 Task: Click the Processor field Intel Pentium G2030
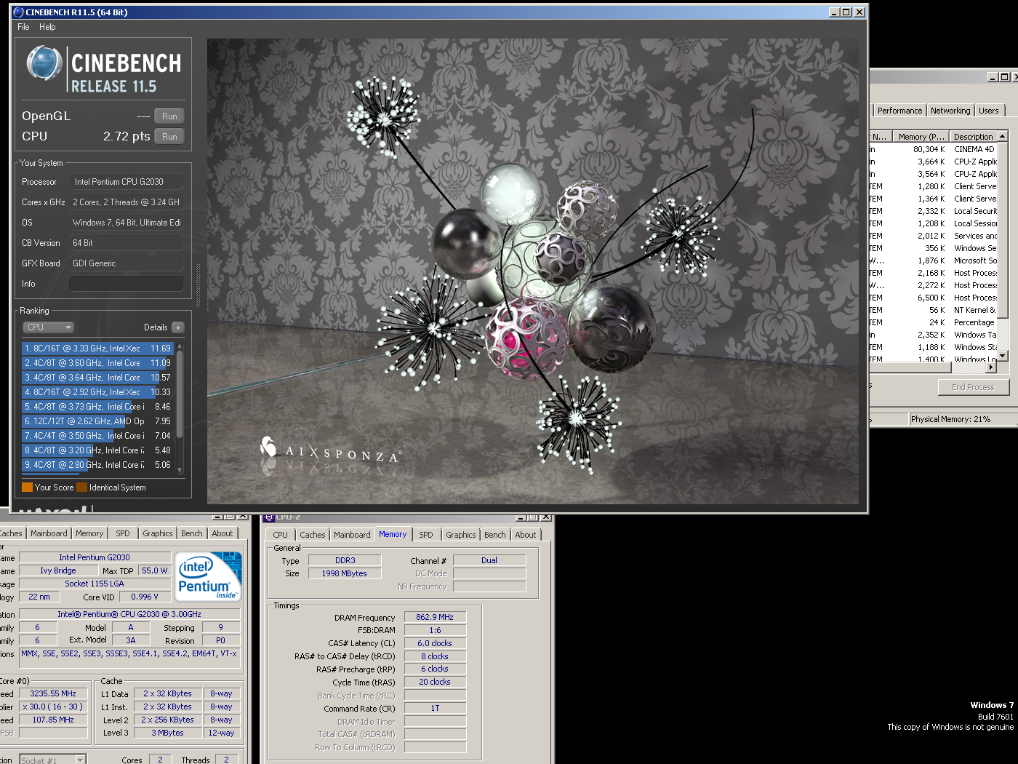coord(127,182)
